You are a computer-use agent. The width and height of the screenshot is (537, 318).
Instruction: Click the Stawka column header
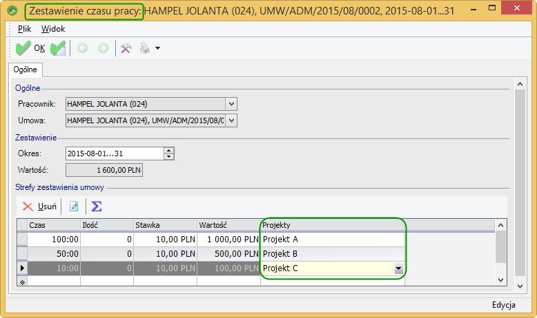click(166, 225)
